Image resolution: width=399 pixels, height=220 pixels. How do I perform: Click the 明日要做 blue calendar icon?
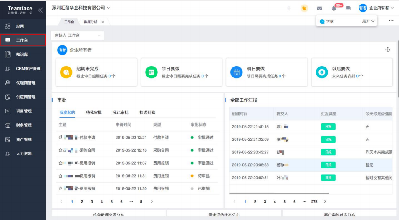coord(236,72)
